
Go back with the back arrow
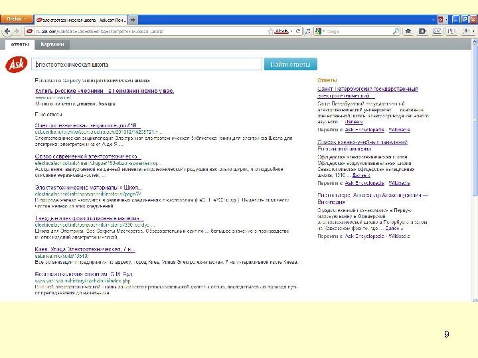[7, 31]
